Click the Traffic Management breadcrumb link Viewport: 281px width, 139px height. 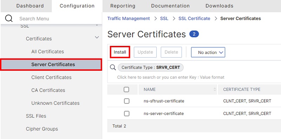pos(129,19)
